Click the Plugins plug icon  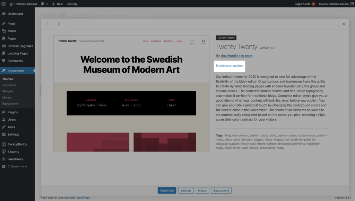[x=3, y=112]
